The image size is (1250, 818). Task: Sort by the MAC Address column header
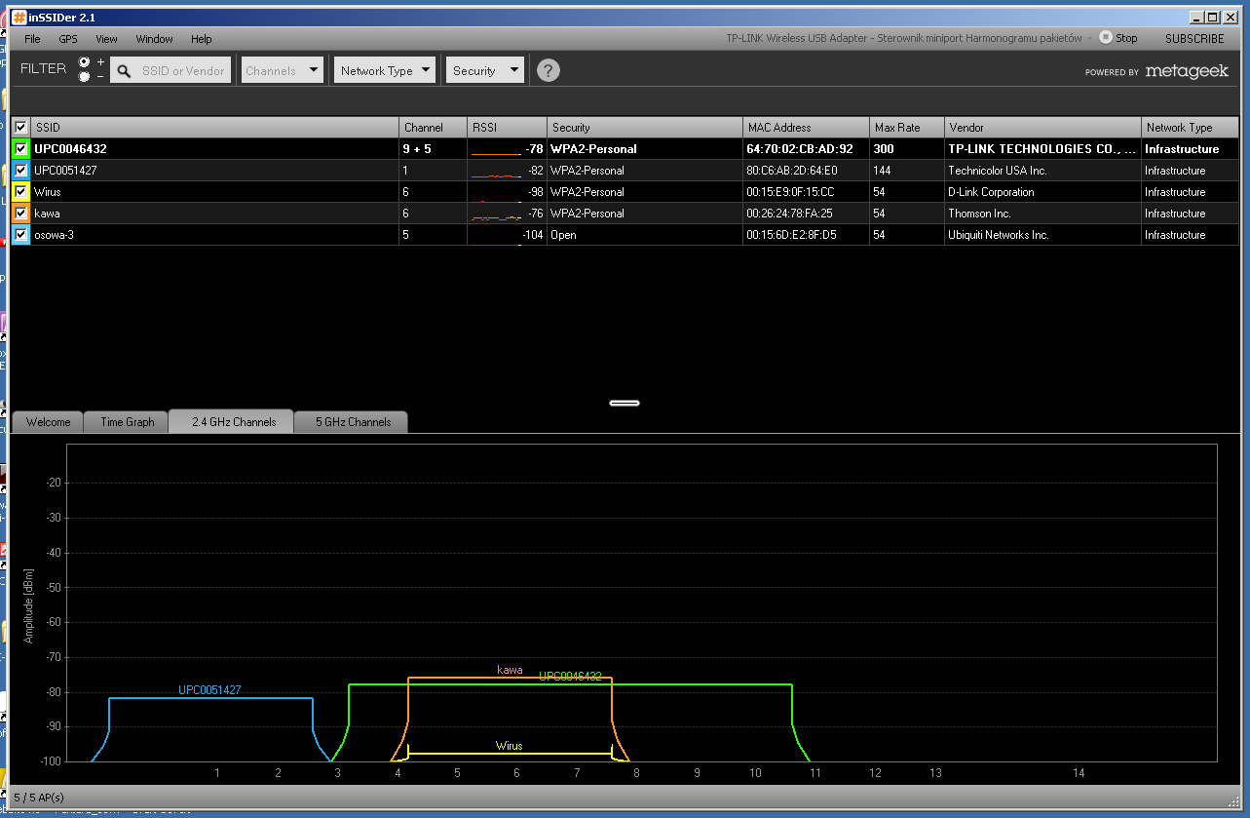pyautogui.click(x=806, y=127)
